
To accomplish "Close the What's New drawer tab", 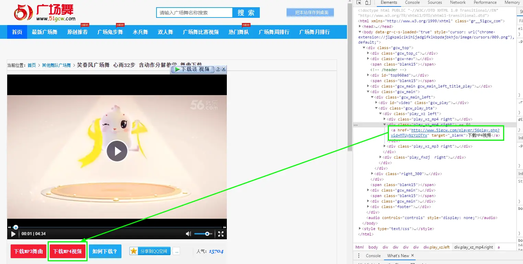I will [412, 255].
